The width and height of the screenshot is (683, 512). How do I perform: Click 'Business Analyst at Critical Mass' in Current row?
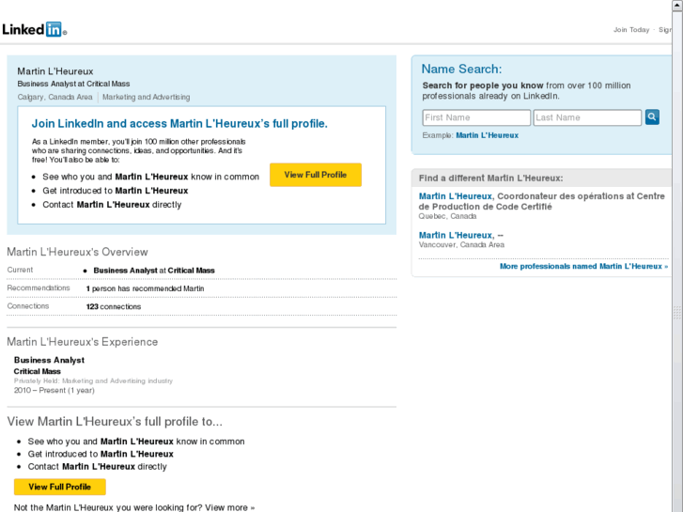click(x=154, y=271)
